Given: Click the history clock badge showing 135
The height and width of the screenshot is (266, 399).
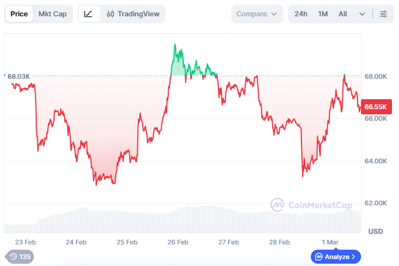Looking at the screenshot, I should (x=19, y=256).
